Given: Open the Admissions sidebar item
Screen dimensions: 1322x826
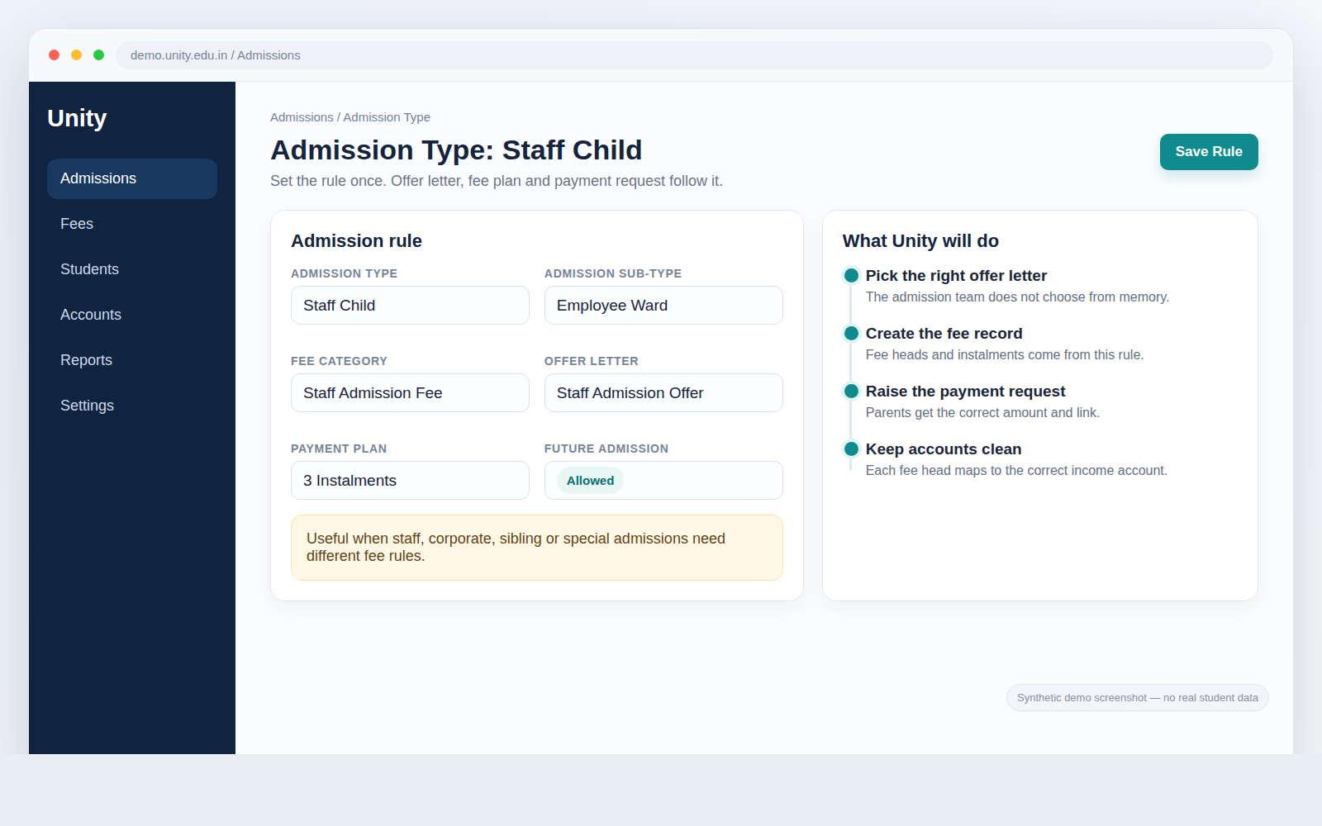Looking at the screenshot, I should coord(132,178).
